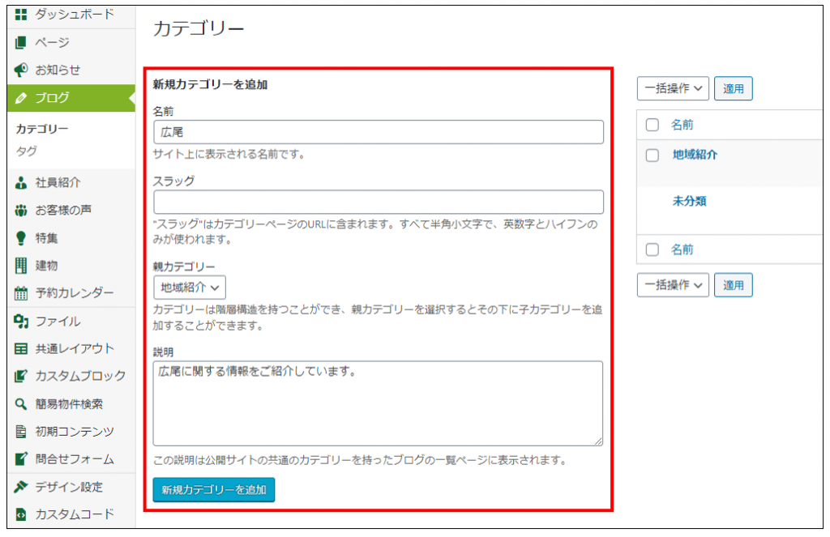This screenshot has height=537, width=830.
Task: Click the top 適用 apply button
Action: [733, 89]
